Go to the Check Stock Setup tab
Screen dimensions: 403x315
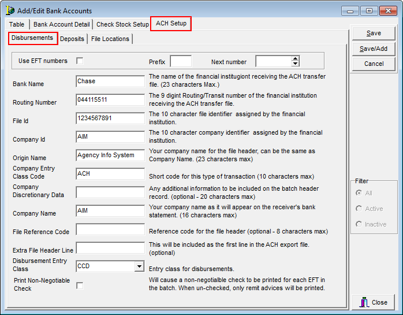pyautogui.click(x=122, y=24)
